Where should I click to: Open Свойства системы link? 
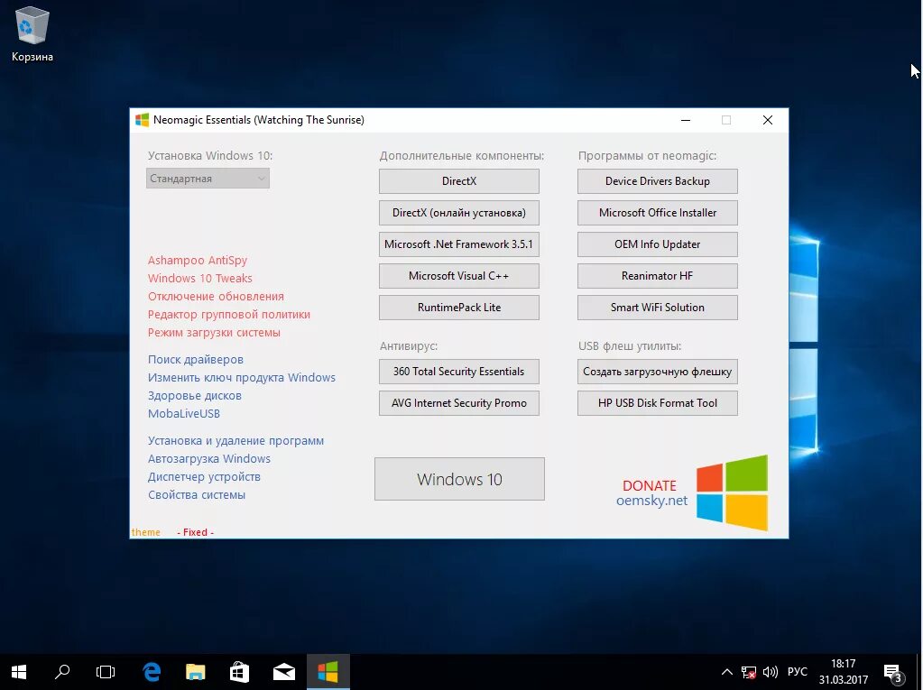tap(196, 494)
